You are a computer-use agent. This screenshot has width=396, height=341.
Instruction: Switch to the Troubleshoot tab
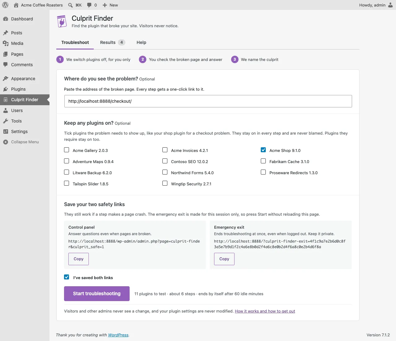pyautogui.click(x=75, y=42)
